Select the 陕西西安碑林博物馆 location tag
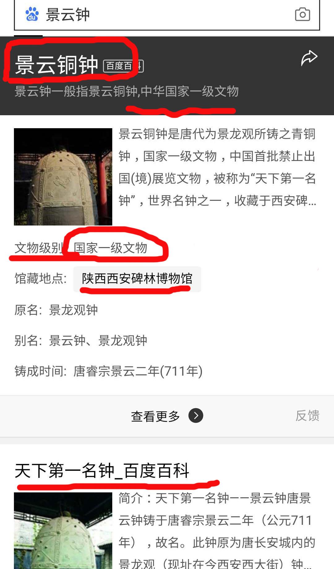The height and width of the screenshot is (569, 334). coord(137,279)
